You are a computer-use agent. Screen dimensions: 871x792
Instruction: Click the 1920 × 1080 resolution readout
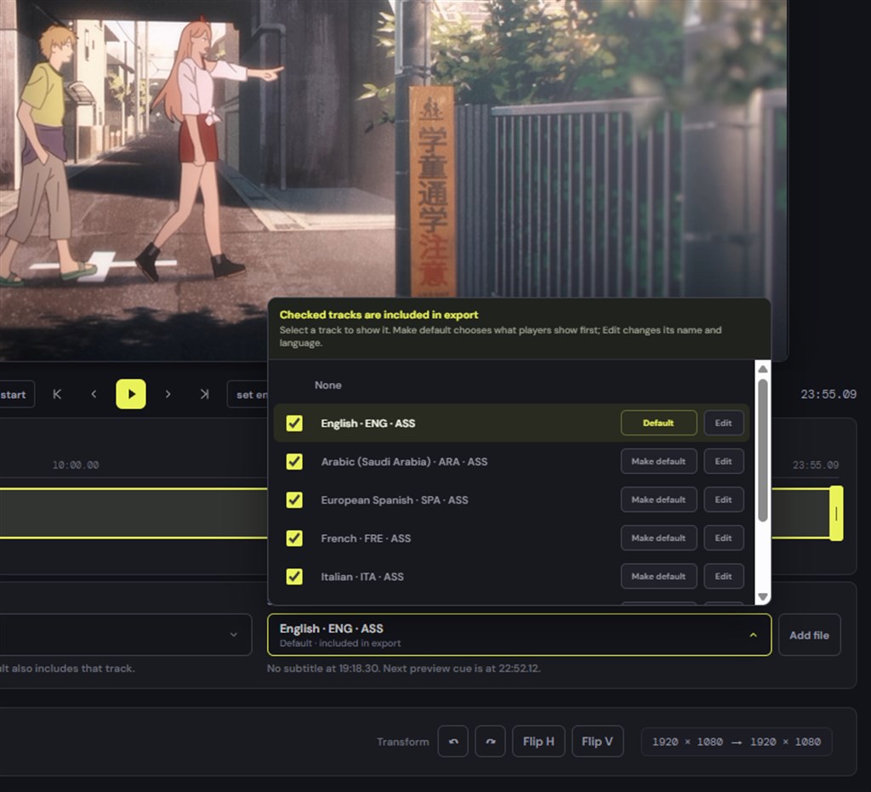click(737, 742)
